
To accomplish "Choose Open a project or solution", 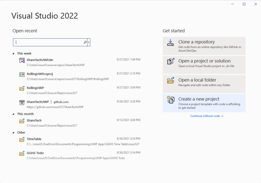I will tap(204, 65).
